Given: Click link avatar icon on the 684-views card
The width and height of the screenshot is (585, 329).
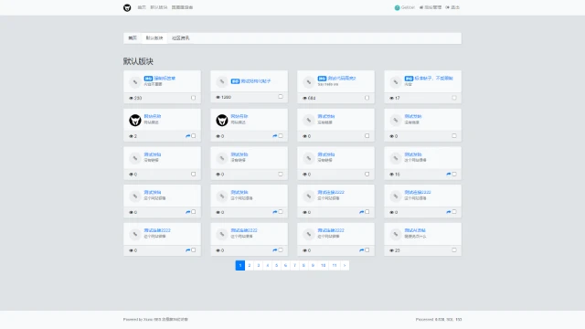Looking at the screenshot, I should (309, 81).
